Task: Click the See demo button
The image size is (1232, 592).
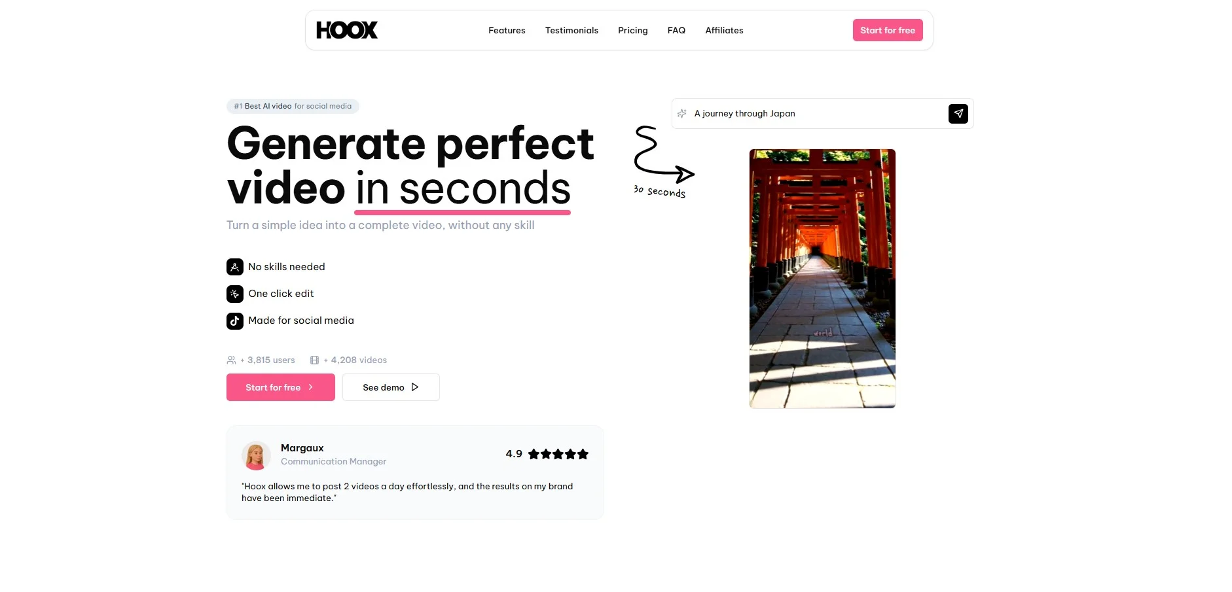Action: (x=391, y=387)
